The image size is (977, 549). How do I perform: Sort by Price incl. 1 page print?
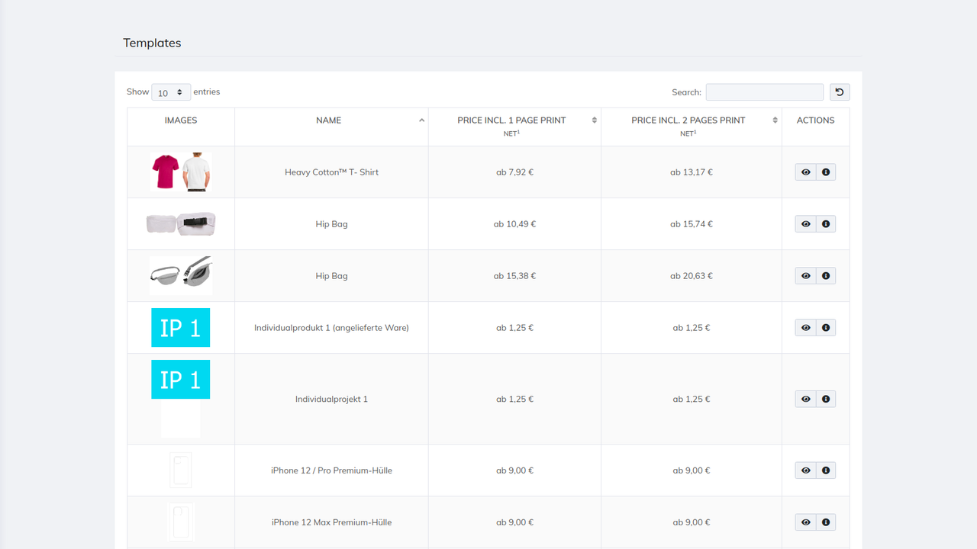tap(514, 127)
